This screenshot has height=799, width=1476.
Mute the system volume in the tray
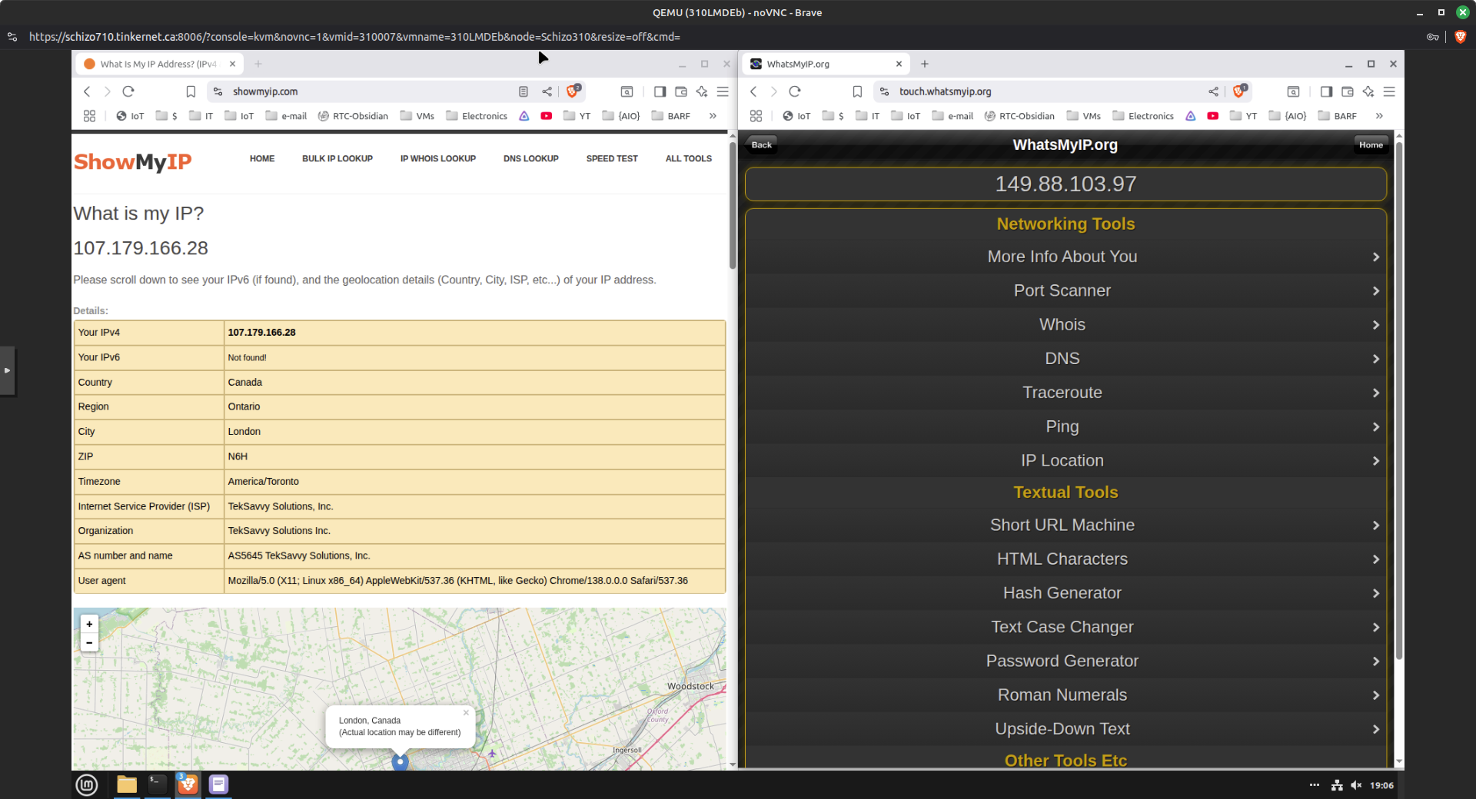click(x=1356, y=785)
